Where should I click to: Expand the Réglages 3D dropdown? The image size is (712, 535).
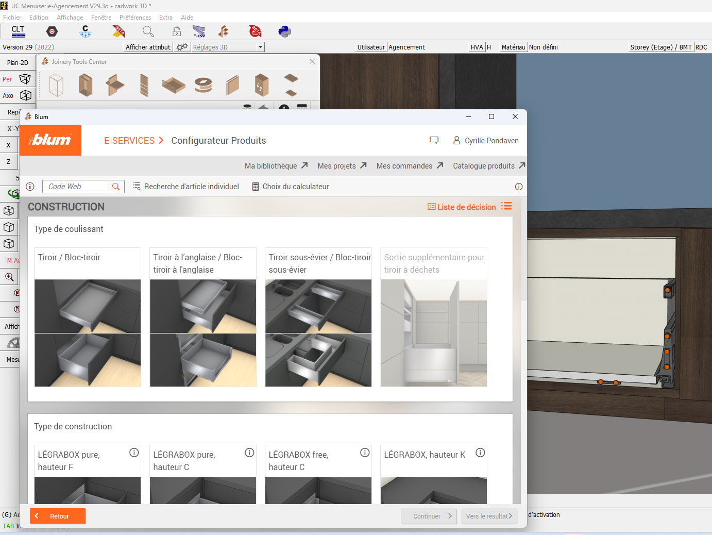(x=261, y=47)
